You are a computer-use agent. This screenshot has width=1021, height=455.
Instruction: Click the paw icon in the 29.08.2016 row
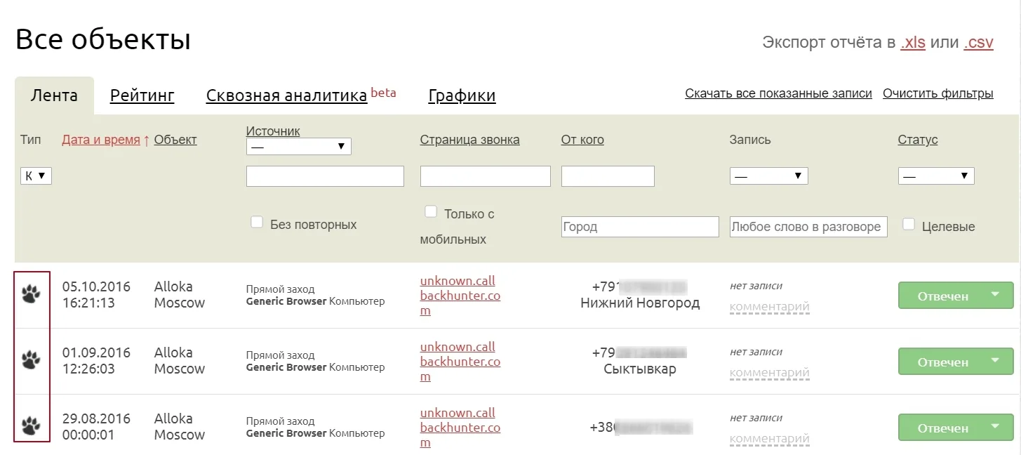(x=31, y=426)
